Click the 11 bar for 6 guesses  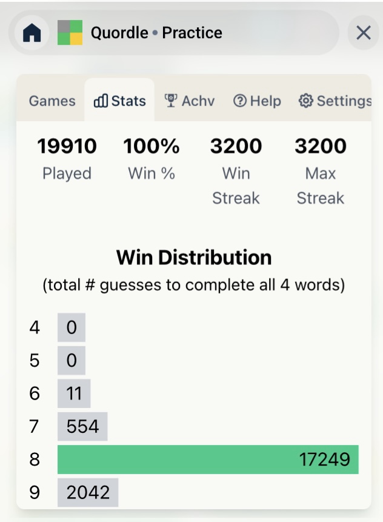74,394
